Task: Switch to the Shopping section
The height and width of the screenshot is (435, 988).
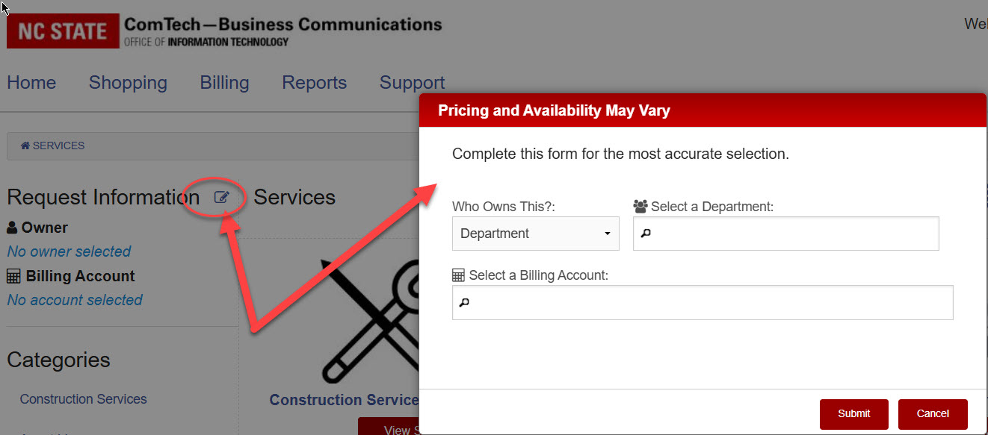Action: click(x=127, y=83)
